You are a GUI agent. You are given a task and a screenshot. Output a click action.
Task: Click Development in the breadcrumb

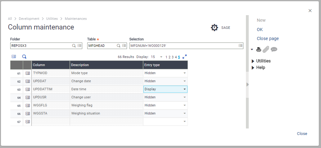coord(29,19)
